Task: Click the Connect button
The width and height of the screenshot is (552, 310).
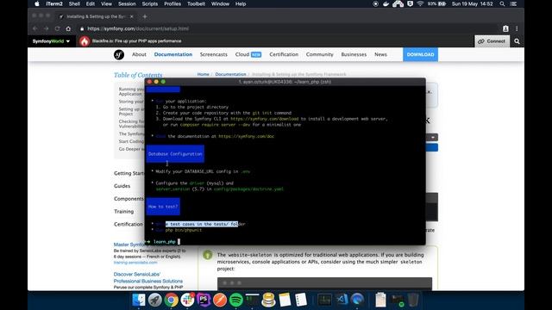Action: coord(492,41)
